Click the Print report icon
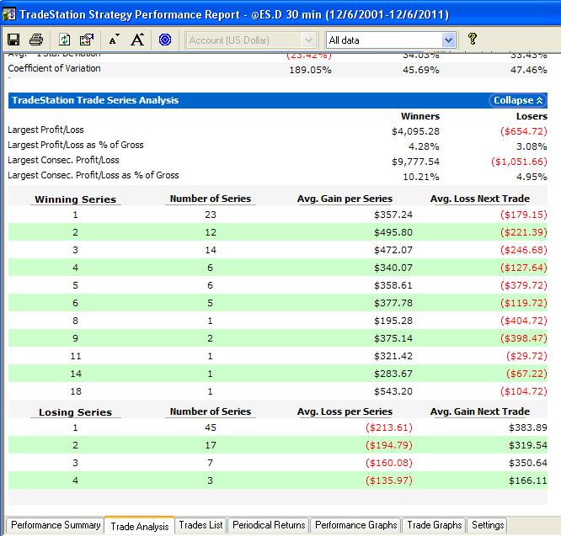The height and width of the screenshot is (536, 561). point(36,40)
